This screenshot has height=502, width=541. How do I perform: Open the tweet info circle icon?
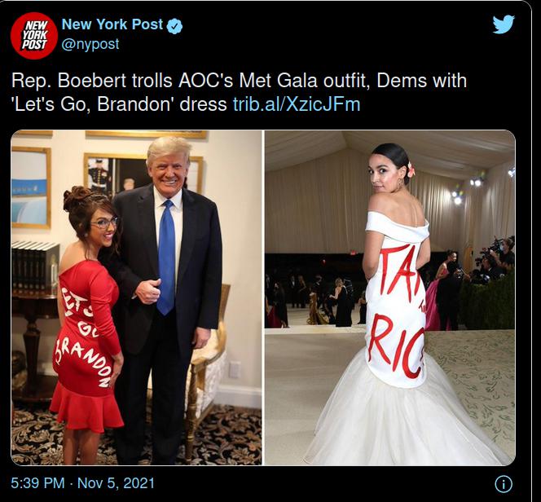[504, 484]
